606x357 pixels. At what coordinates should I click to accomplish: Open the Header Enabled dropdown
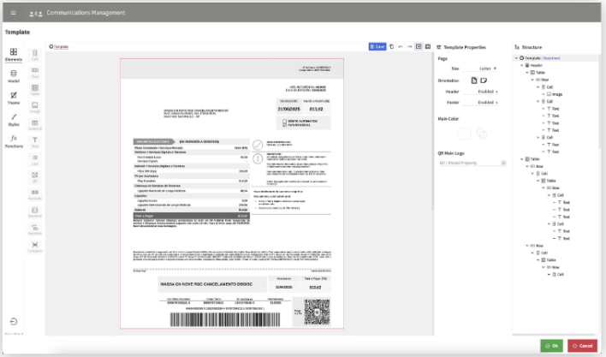point(488,91)
